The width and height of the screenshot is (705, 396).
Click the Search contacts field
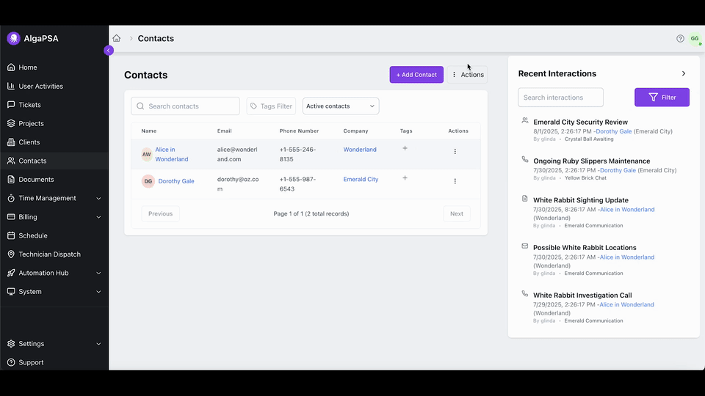[185, 106]
